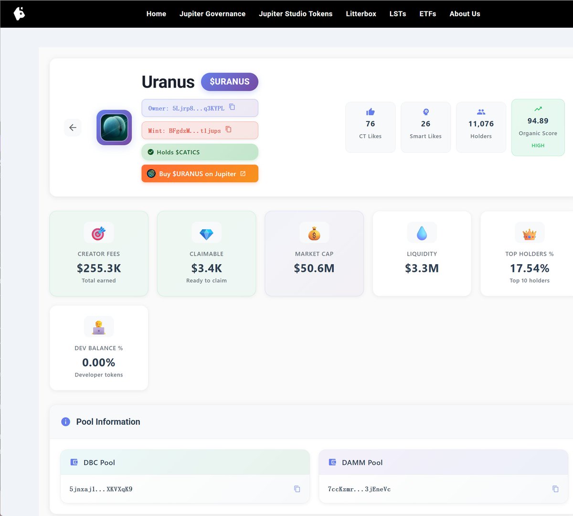
Task: Click the Top 10 holders caption
Action: pos(530,280)
